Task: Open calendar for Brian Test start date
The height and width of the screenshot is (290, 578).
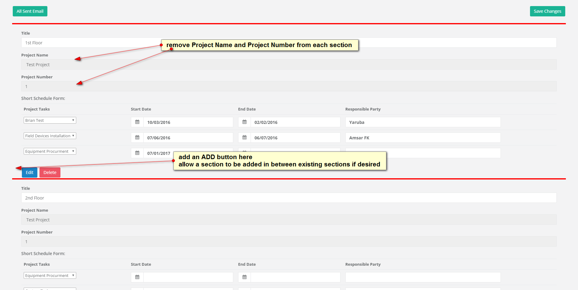Action: point(137,122)
